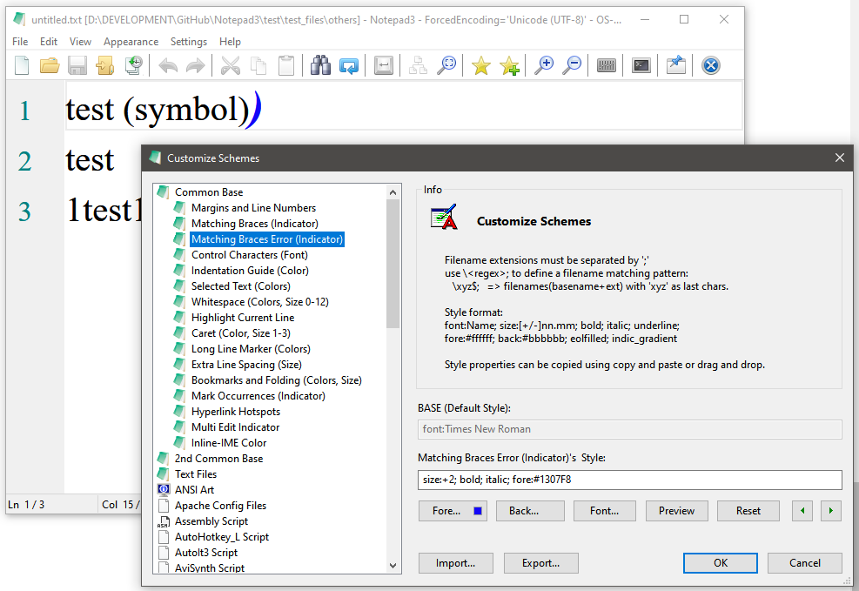Viewport: 859px width, 591px height.
Task: Open the Edit menu
Action: pos(48,42)
